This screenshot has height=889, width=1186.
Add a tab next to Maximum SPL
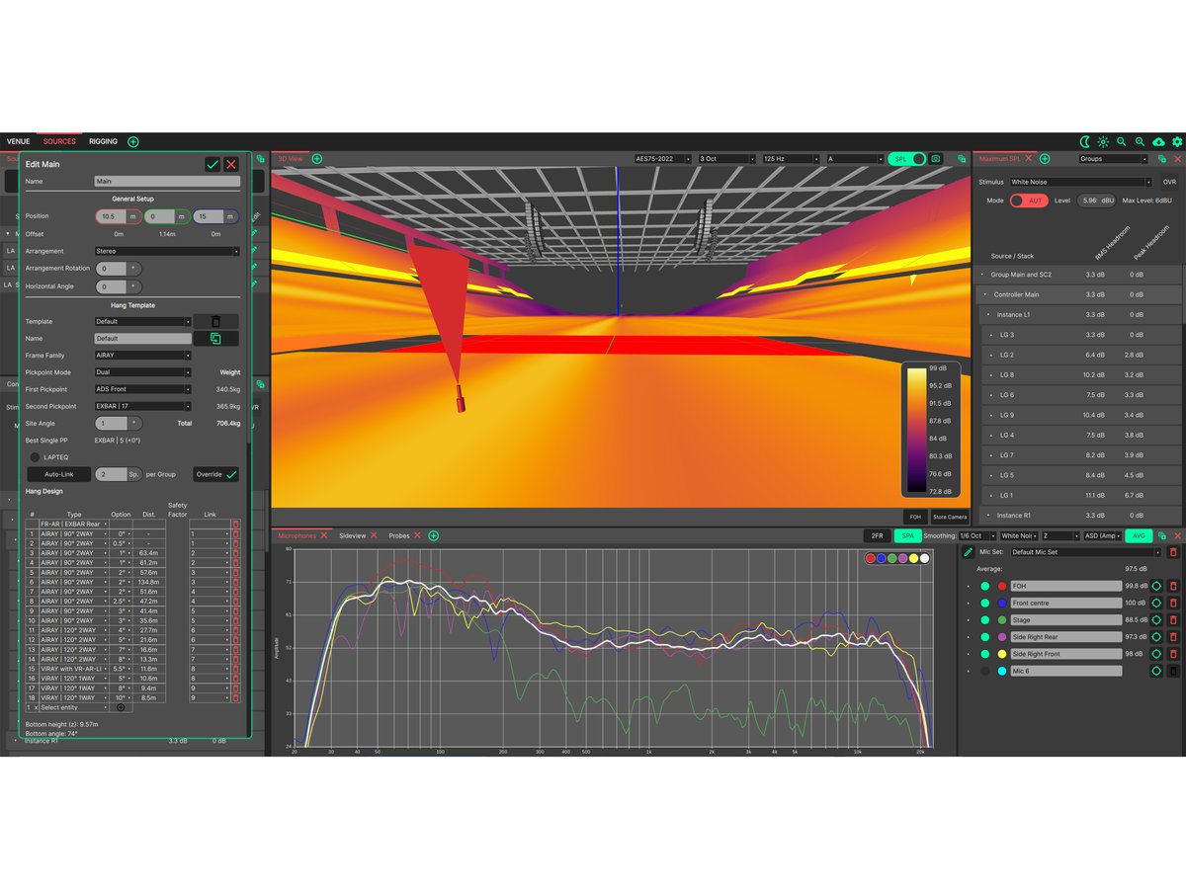1045,158
